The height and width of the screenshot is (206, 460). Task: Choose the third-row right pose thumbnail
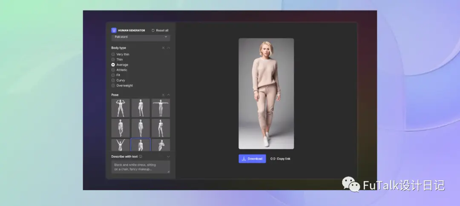161,145
